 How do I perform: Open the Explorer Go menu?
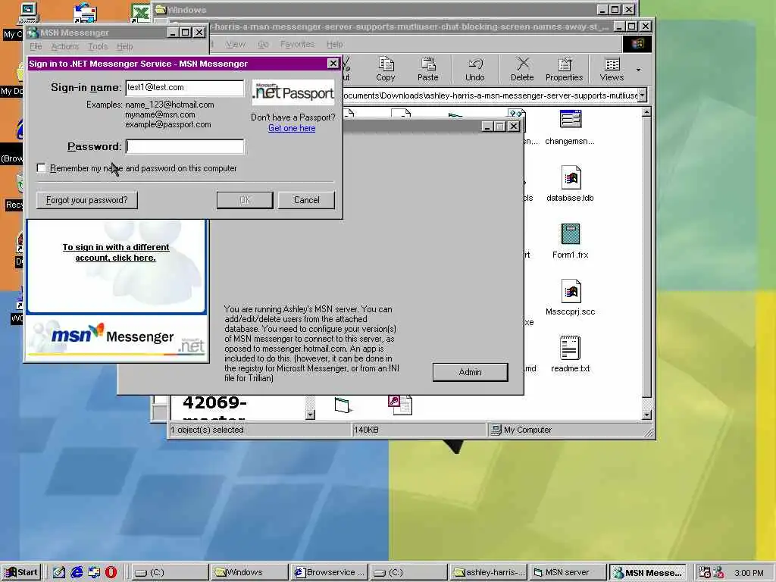(263, 44)
